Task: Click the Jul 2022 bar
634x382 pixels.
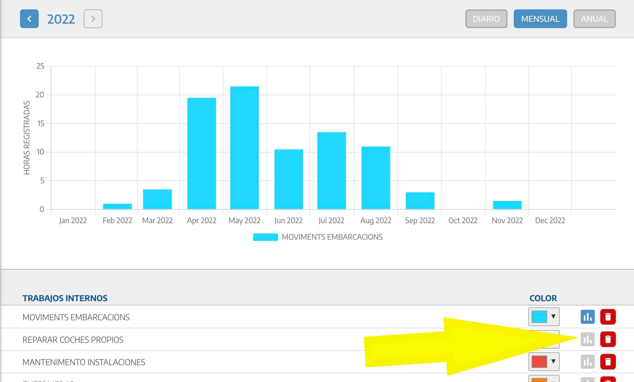Action: pos(331,171)
